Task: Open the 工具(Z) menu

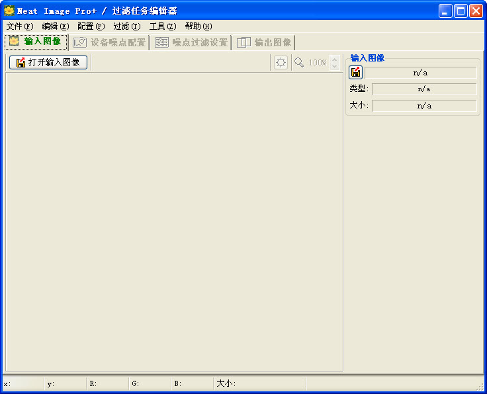Action: (163, 26)
